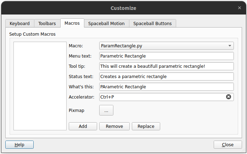Switch to the Keyboard tab
The height and width of the screenshot is (154, 247).
tap(20, 23)
